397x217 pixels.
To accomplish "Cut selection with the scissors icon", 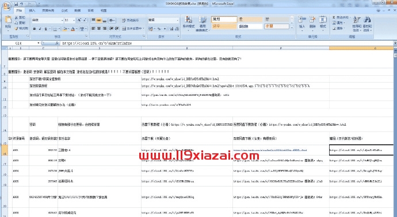I will [17, 18].
